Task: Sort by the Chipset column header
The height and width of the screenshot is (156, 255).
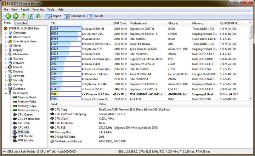Action: 178,23
